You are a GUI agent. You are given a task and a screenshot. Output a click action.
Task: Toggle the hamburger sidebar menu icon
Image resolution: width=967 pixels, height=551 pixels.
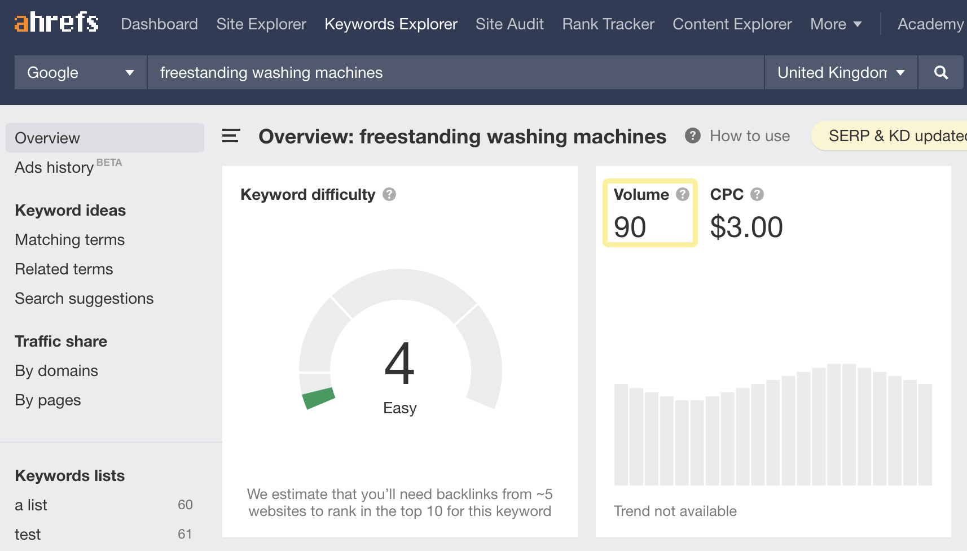point(231,136)
